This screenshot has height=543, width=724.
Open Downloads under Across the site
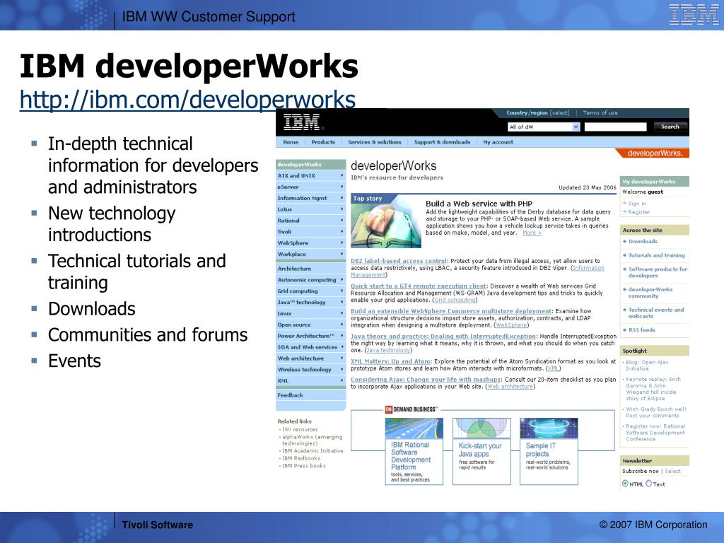(643, 242)
